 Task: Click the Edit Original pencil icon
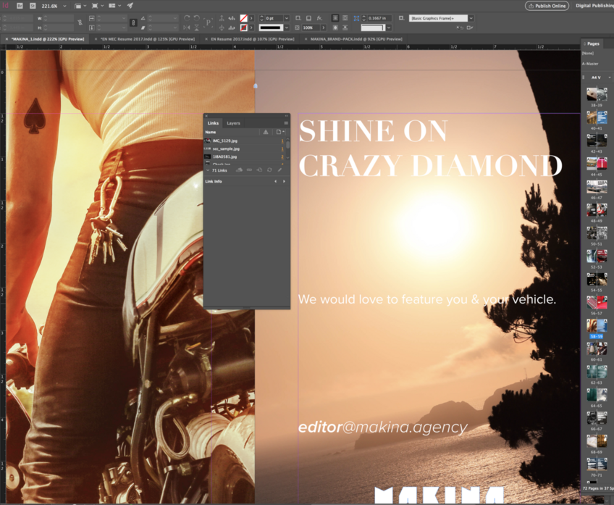point(279,170)
